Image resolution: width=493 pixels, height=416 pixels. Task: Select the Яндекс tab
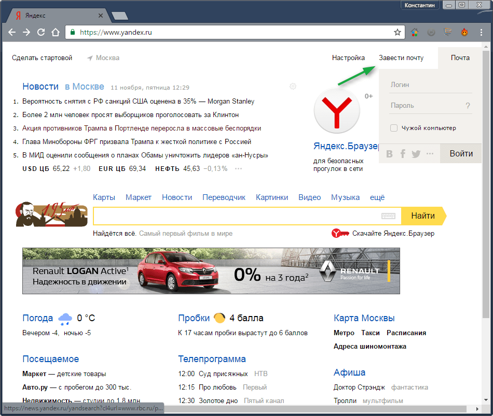point(58,16)
